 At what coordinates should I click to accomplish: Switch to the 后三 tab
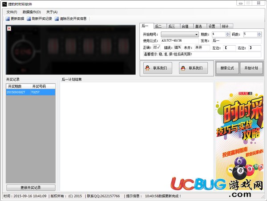coord(173,26)
